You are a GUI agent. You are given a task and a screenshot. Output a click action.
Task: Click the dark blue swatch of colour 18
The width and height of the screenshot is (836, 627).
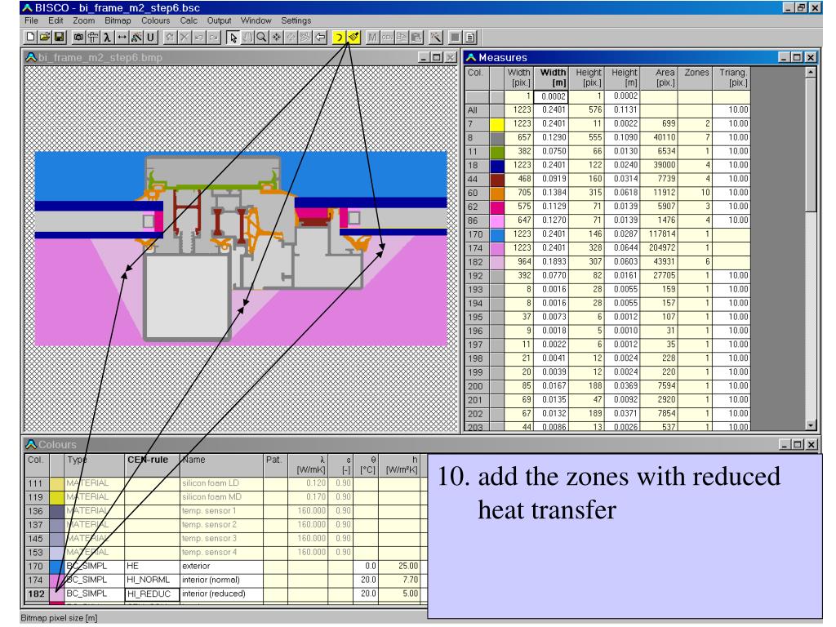[x=497, y=165]
